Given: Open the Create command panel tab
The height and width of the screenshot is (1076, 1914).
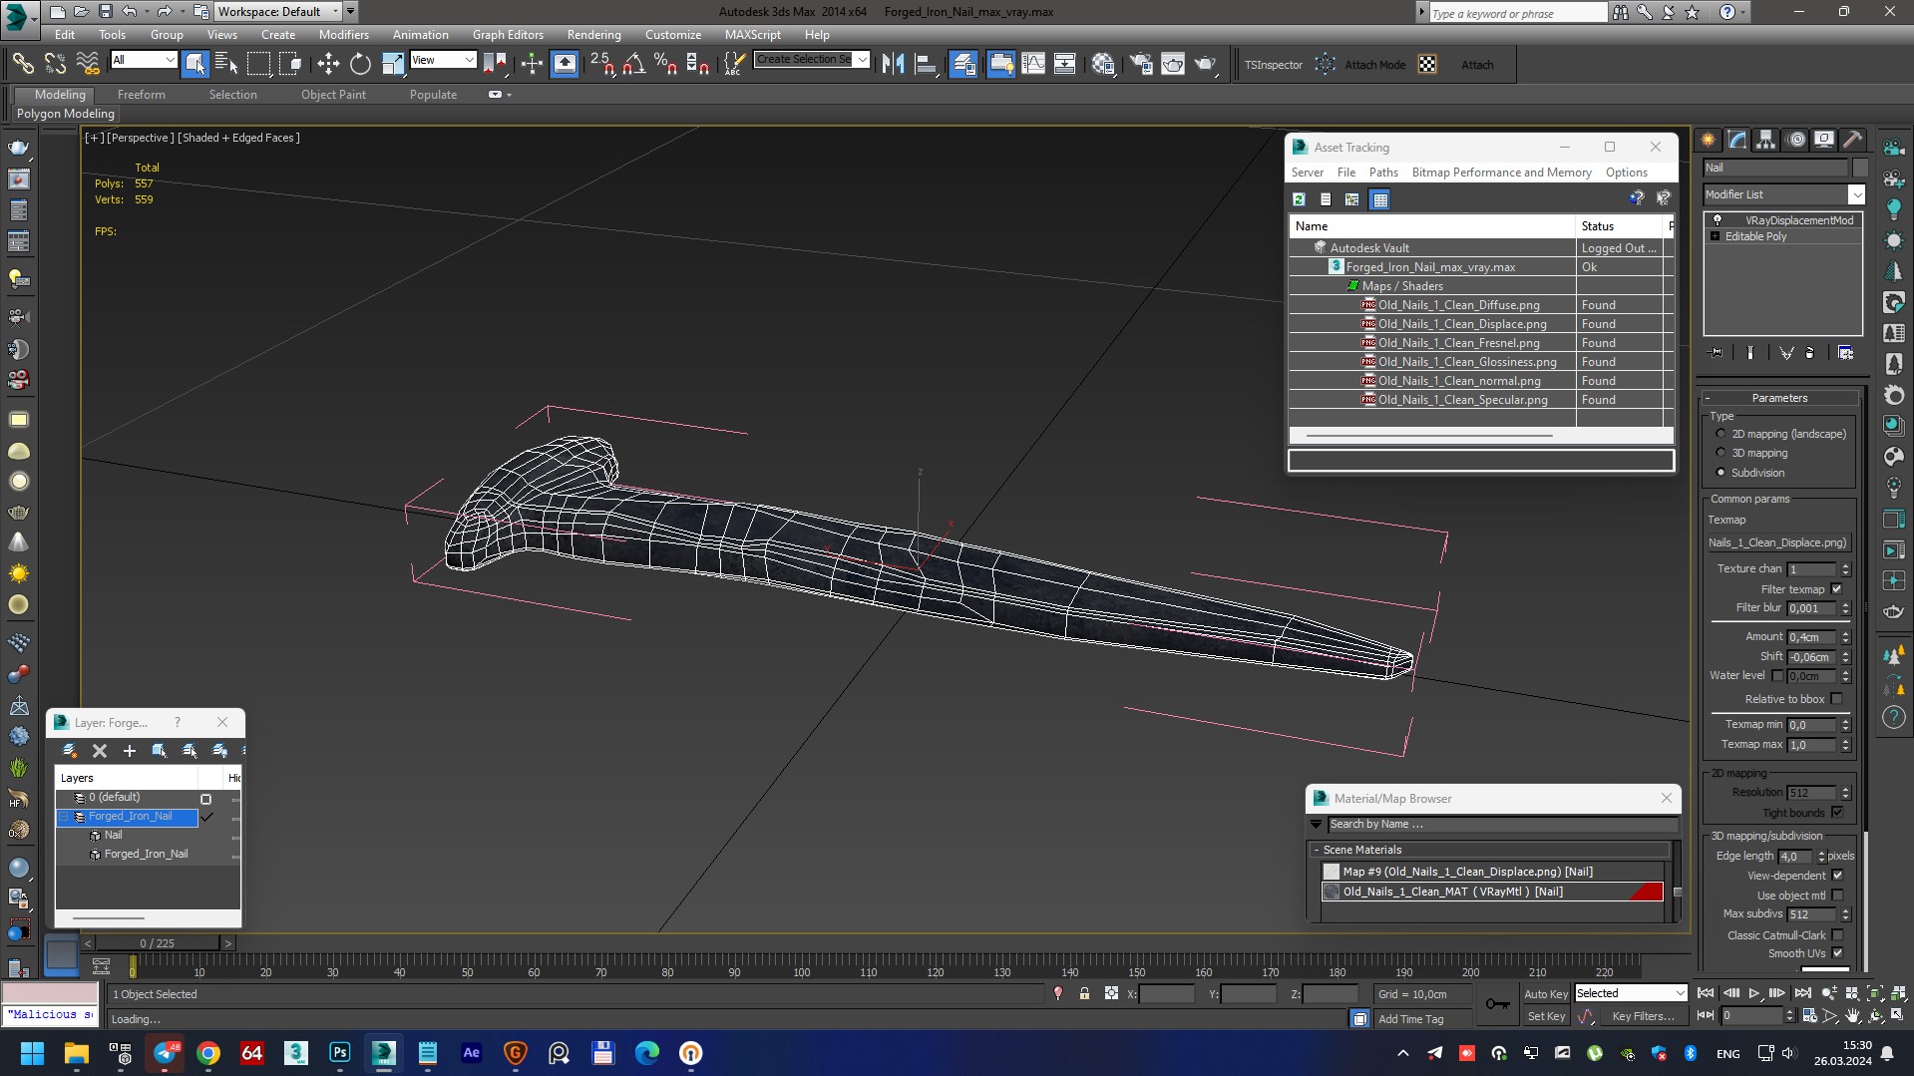Looking at the screenshot, I should [x=1709, y=140].
